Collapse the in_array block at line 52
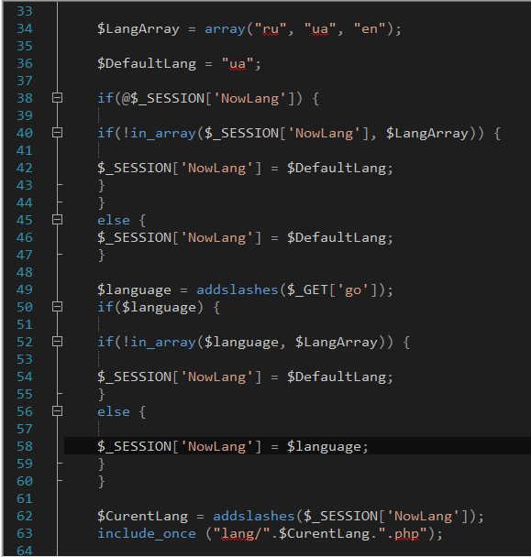 57,342
